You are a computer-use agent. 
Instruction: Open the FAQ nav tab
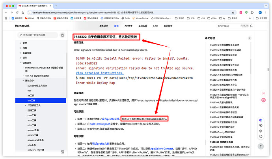tap(155, 26)
